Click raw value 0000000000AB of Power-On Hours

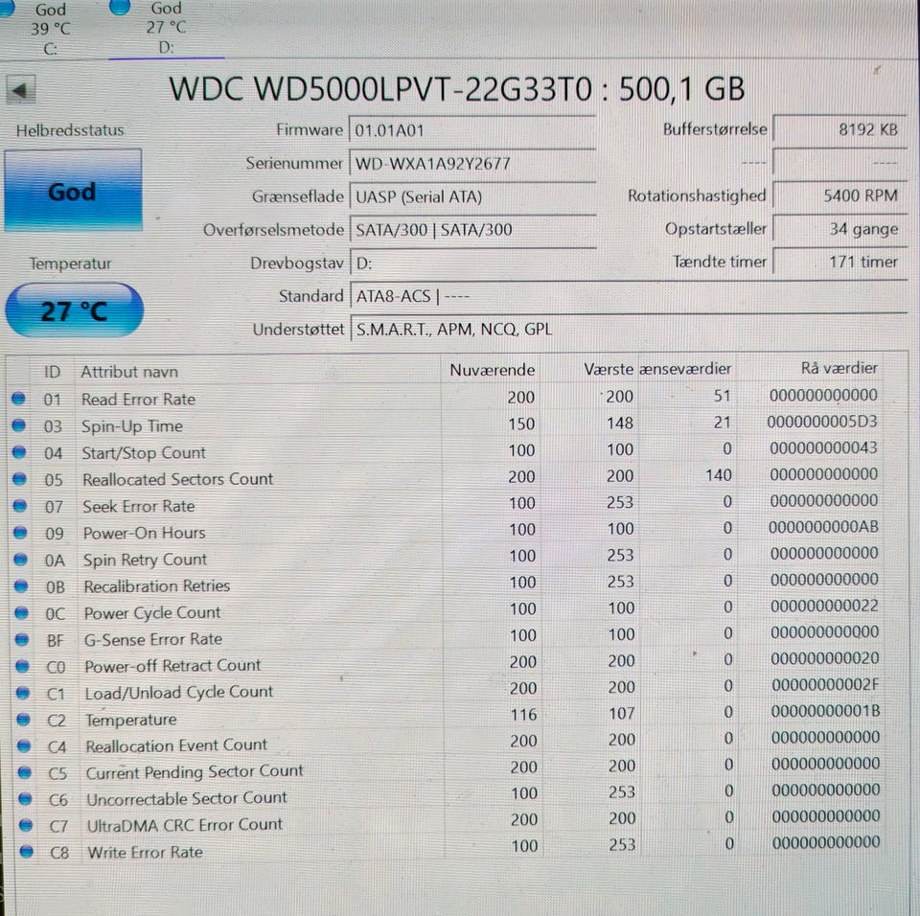[824, 527]
